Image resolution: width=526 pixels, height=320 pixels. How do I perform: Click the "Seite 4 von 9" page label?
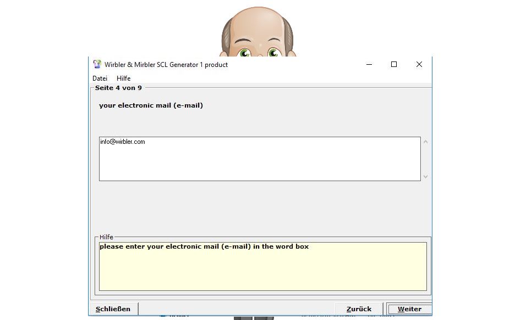click(x=118, y=88)
